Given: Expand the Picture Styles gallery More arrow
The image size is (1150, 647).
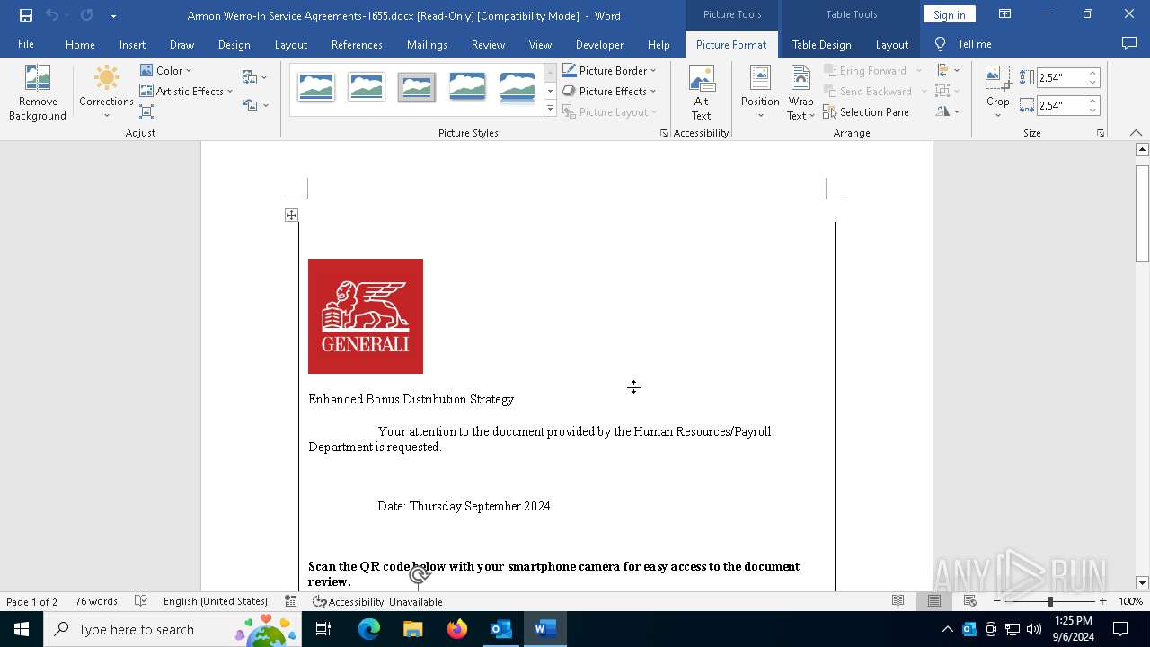Looking at the screenshot, I should pos(550,109).
